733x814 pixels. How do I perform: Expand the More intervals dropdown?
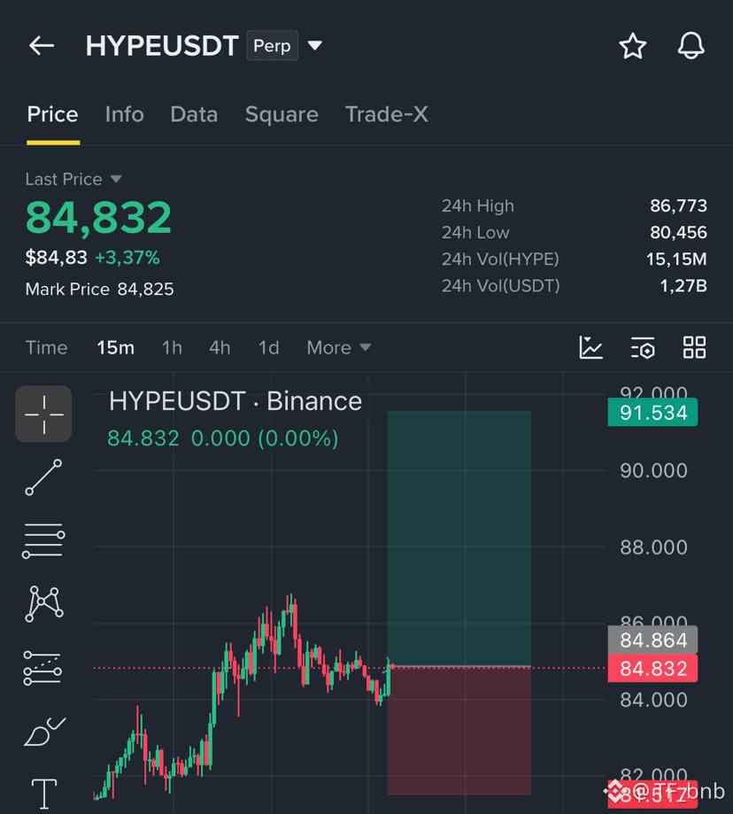(x=339, y=347)
